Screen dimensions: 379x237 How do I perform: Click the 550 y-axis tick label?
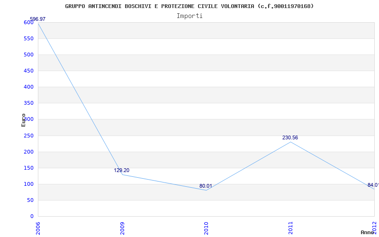pos(28,39)
